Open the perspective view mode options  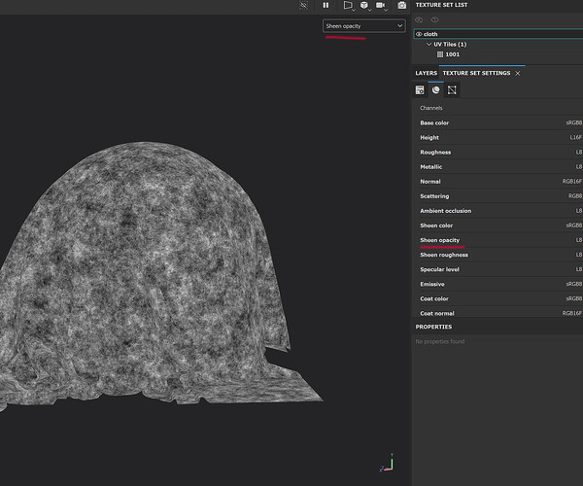tap(347, 6)
